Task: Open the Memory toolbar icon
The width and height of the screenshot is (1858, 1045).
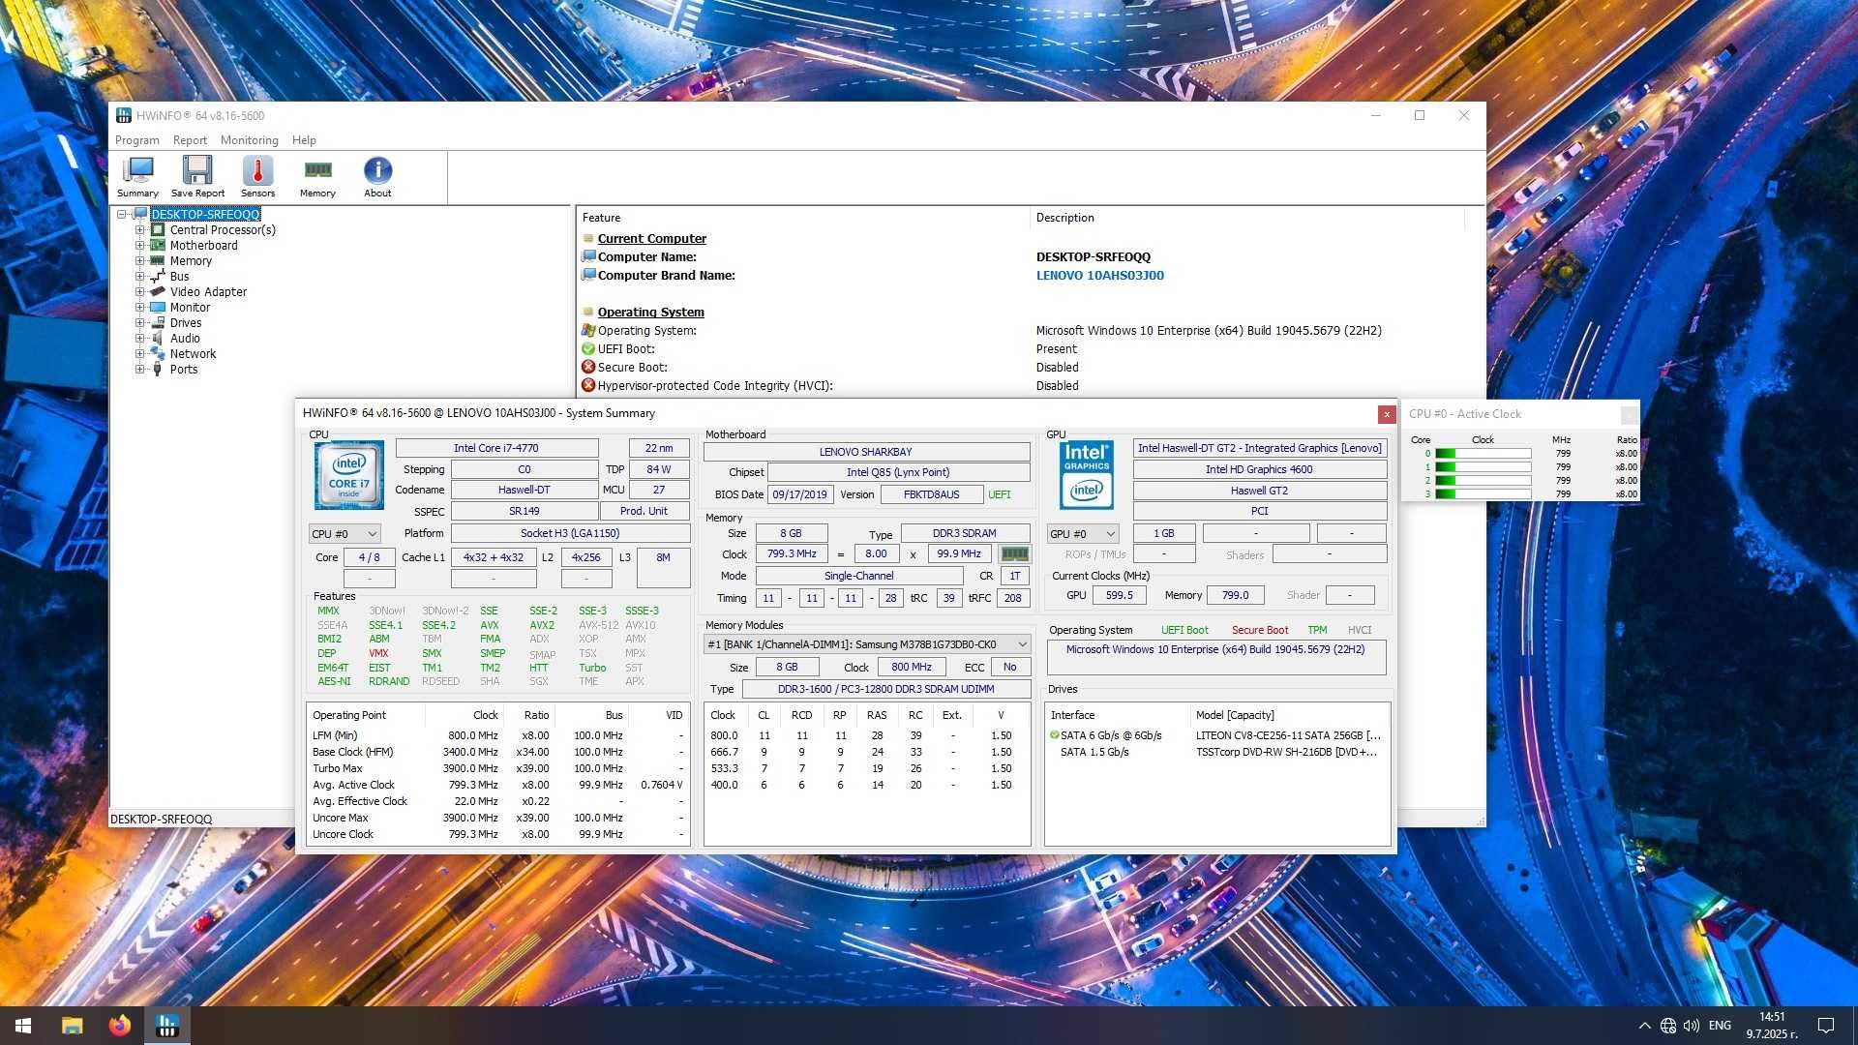Action: pos(317,176)
